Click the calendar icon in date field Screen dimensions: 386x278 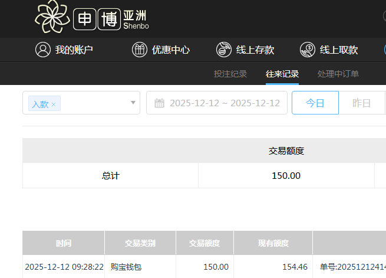click(x=159, y=103)
